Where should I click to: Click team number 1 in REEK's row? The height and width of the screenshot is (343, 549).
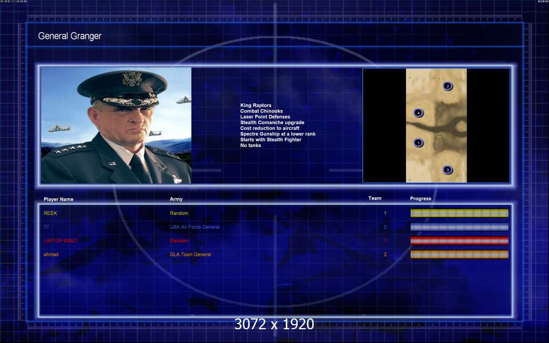pos(385,213)
